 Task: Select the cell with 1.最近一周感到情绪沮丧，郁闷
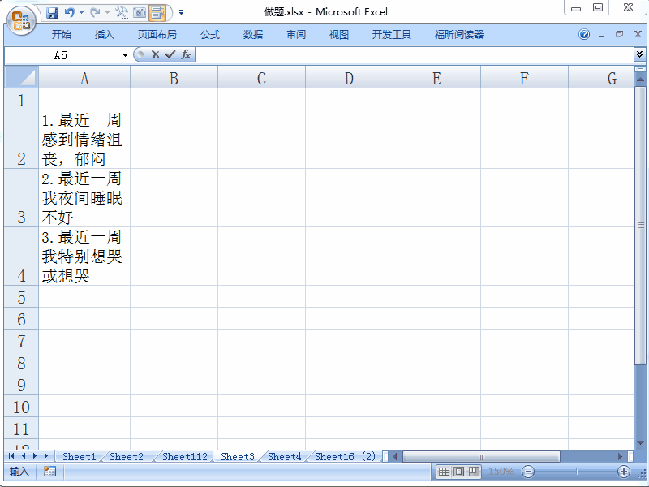click(x=84, y=139)
